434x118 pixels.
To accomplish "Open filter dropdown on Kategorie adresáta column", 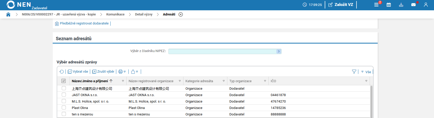I will coord(224,81).
